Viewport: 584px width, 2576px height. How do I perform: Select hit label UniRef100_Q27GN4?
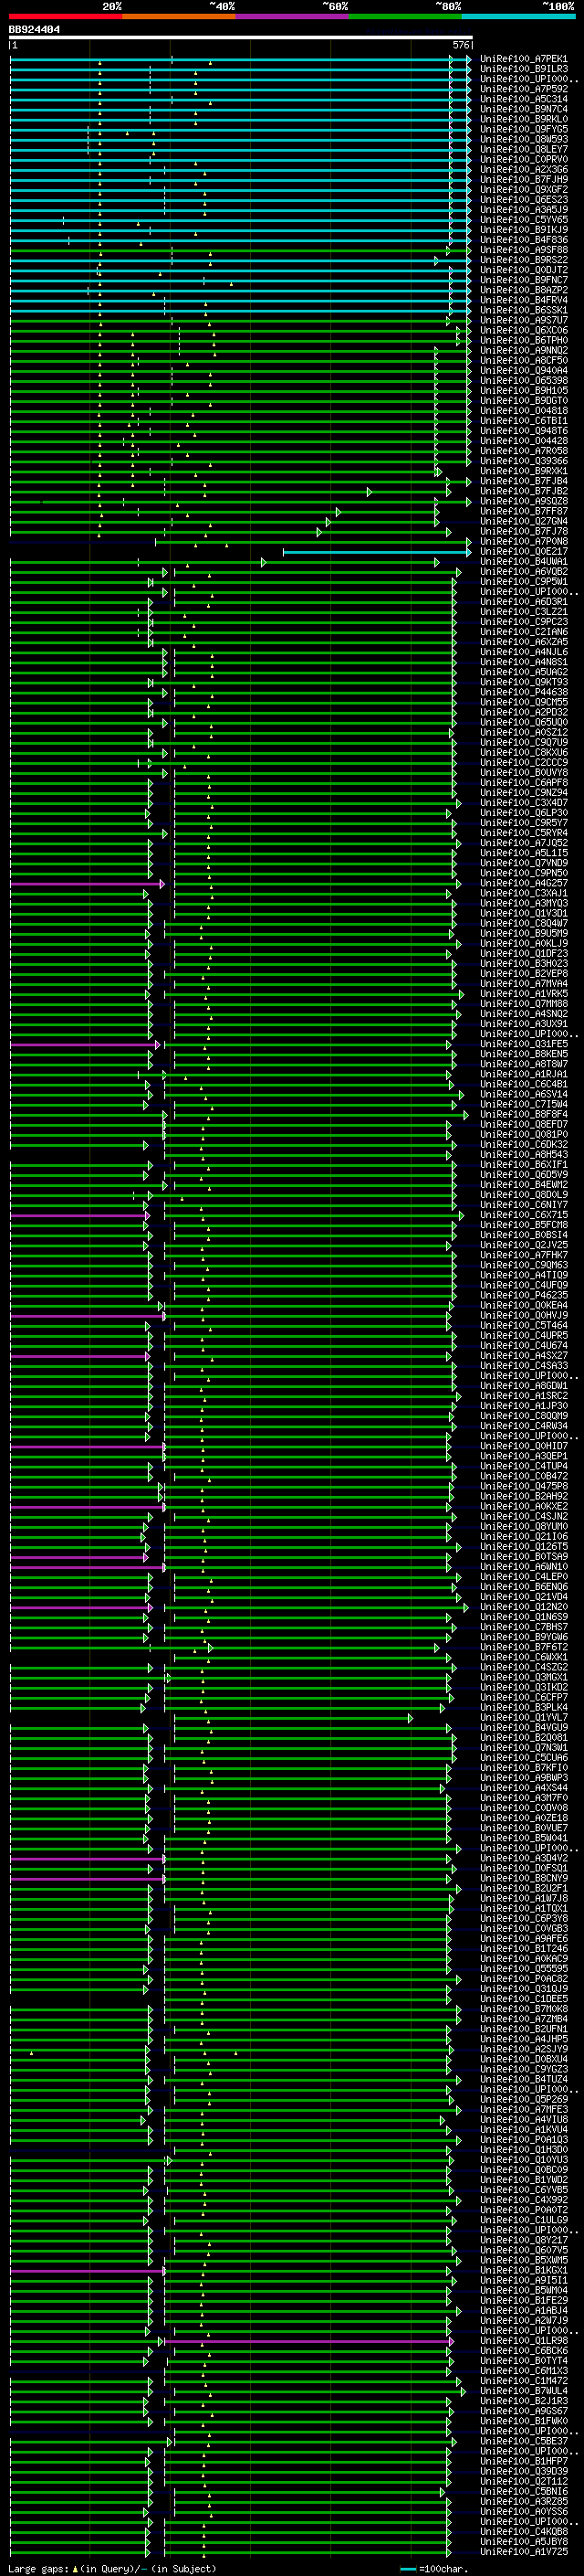[523, 521]
